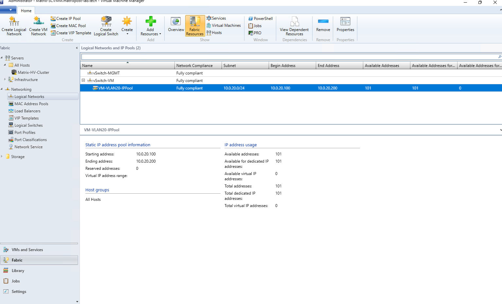This screenshot has width=502, height=304.
Task: Switch to the Library workspace
Action: (x=39, y=271)
